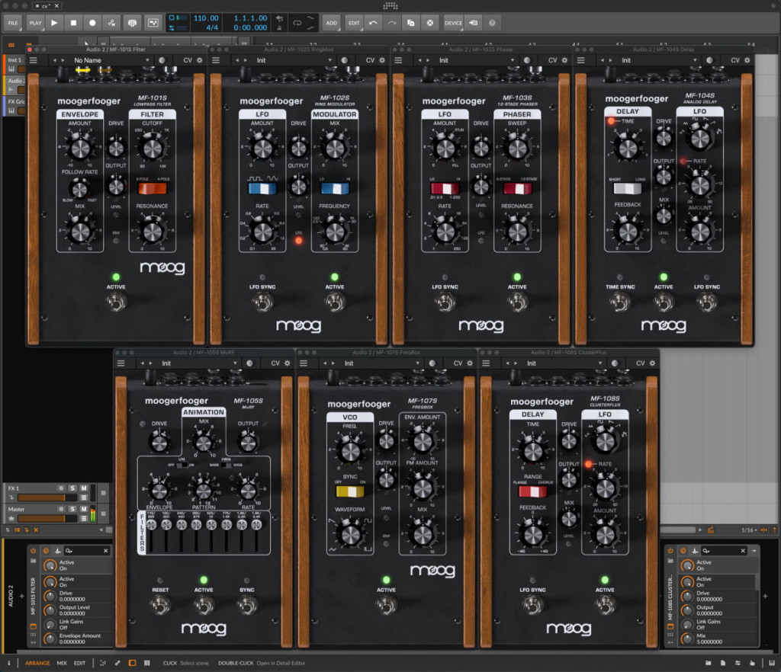Viewport: 781px width, 672px height.
Task: Open settings gear of MF-101S Filter window
Action: (x=200, y=60)
